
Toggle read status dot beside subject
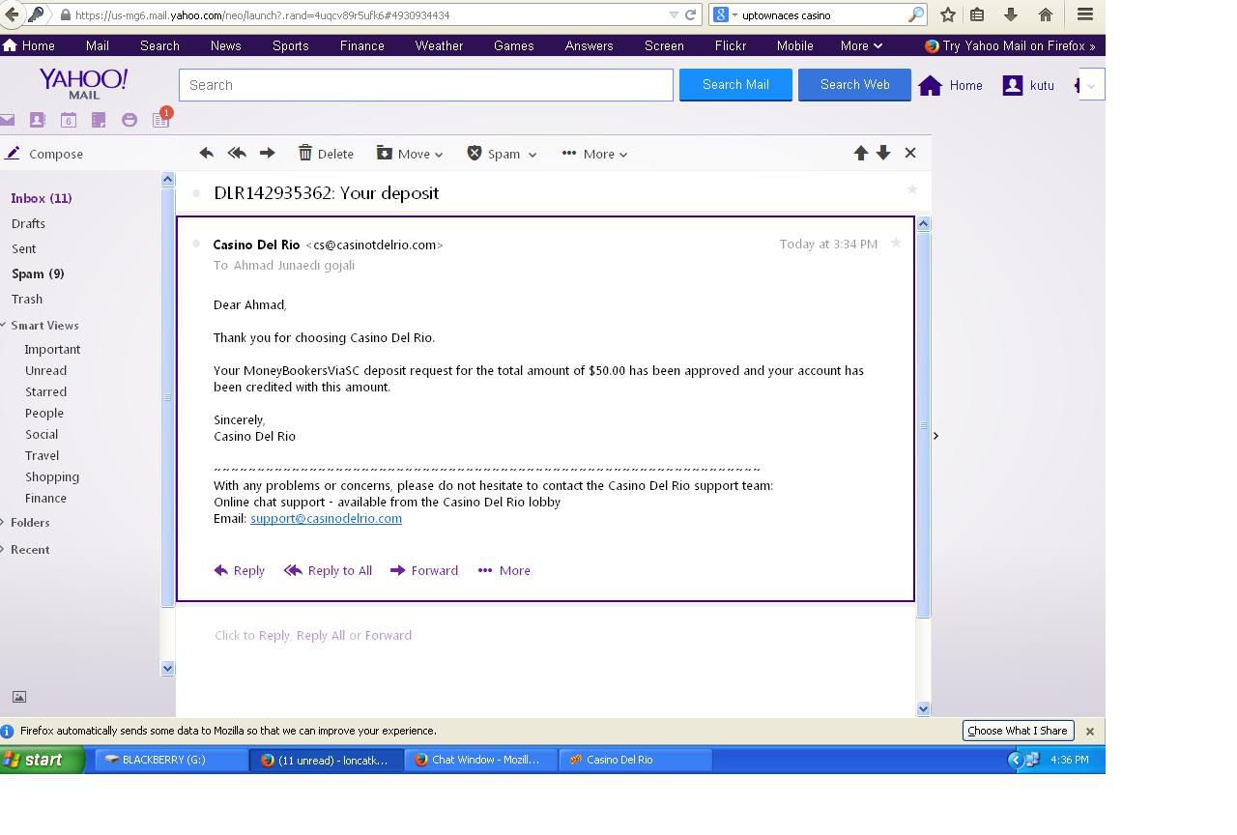click(196, 193)
